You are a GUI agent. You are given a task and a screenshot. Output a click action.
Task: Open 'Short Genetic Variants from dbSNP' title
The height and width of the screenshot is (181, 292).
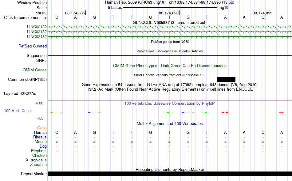pos(170,75)
